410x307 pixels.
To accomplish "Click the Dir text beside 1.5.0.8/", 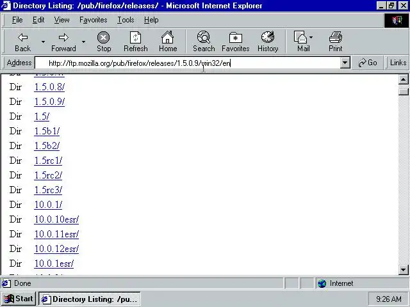I will 15,87.
